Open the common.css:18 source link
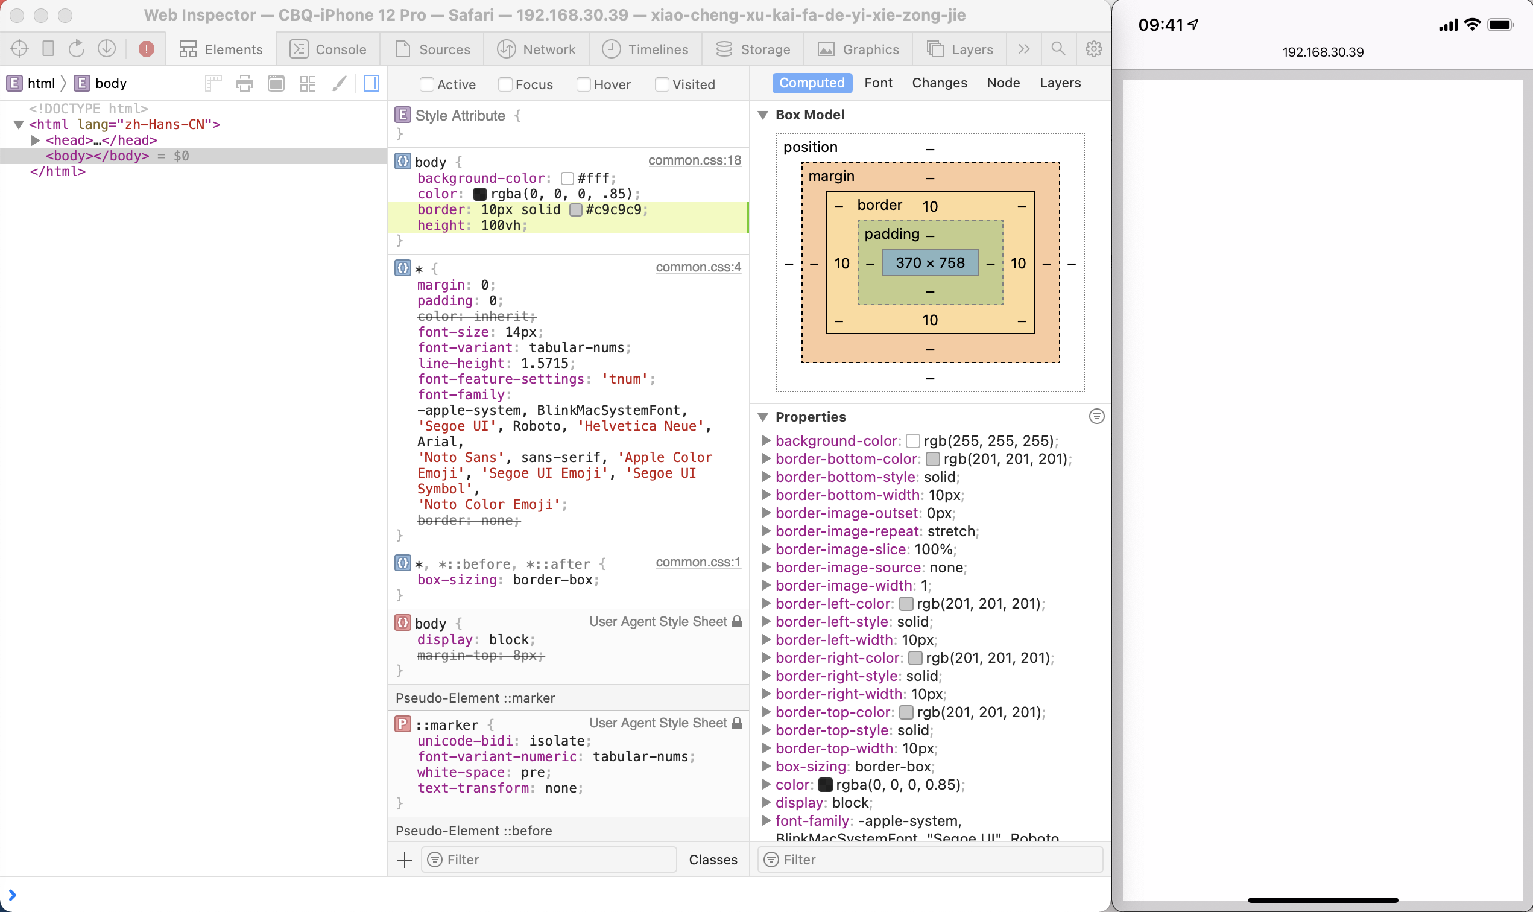 694,160
